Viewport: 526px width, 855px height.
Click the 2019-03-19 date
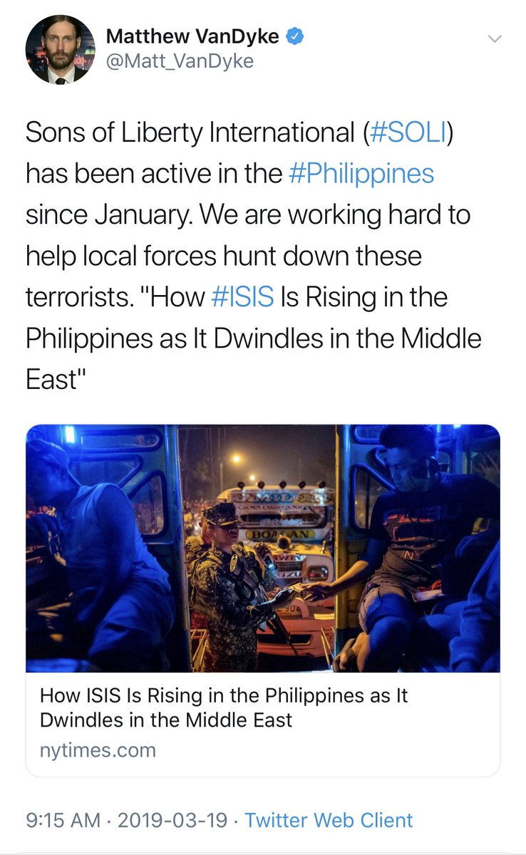[172, 820]
